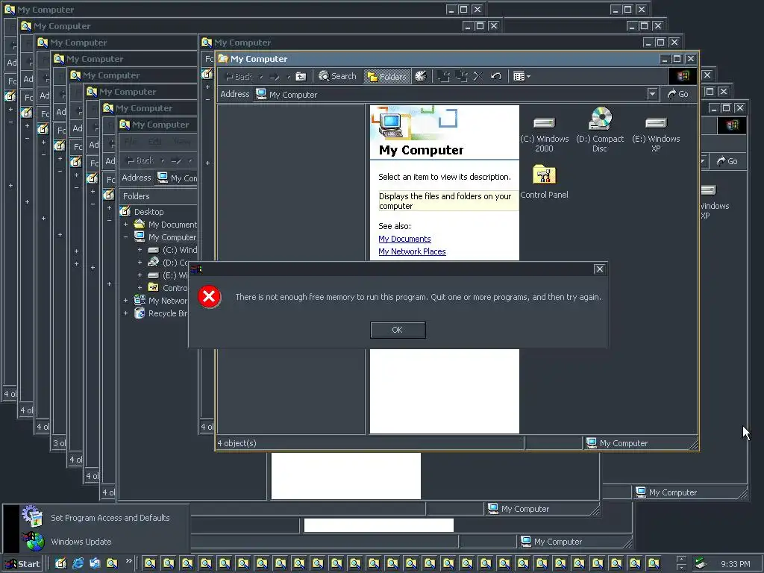
Task: Click the Start button
Action: pyautogui.click(x=22, y=564)
